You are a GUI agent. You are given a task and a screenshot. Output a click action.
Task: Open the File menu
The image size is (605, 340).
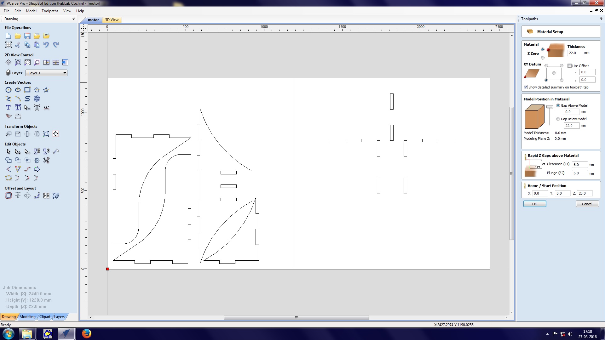click(7, 11)
